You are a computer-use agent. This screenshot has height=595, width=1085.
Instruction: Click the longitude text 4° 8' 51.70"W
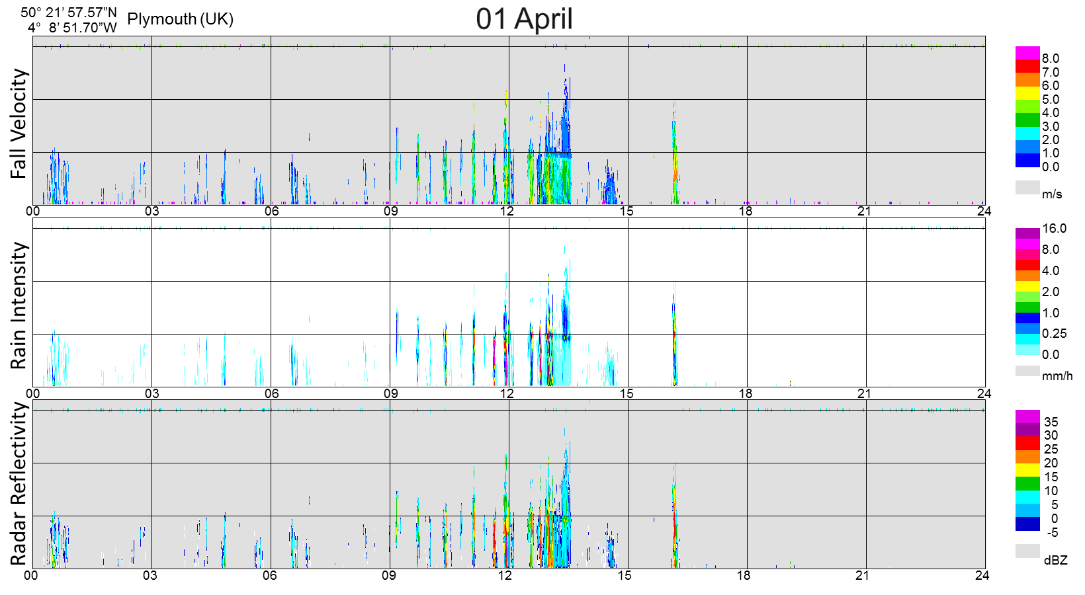pos(72,28)
